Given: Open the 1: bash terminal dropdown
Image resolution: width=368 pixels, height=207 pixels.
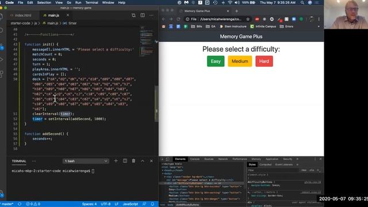Looking at the screenshot, I should [x=86, y=161].
